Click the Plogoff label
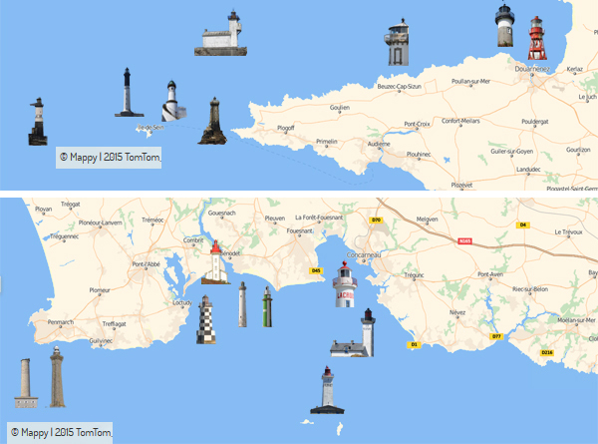Screen dimensions: 598x444 pyautogui.click(x=286, y=128)
